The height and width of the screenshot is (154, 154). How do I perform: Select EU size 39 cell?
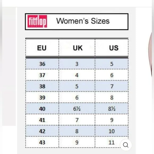click(42, 97)
